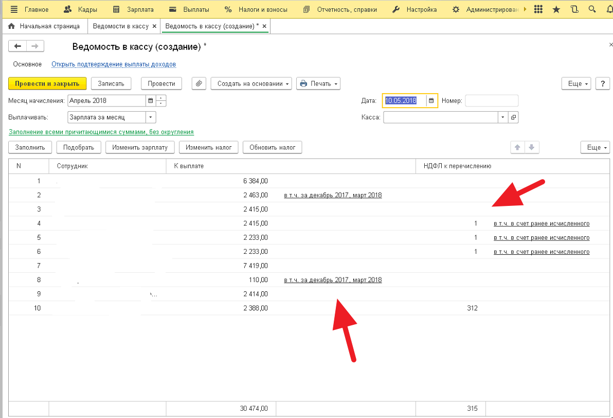Open the hamburger main menu icon
Viewport: 613px width, 418px height.
[14, 9]
